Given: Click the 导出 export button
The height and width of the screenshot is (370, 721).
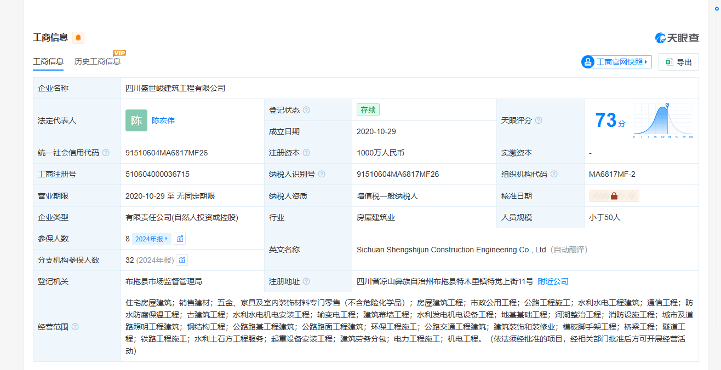Looking at the screenshot, I should pyautogui.click(x=678, y=62).
